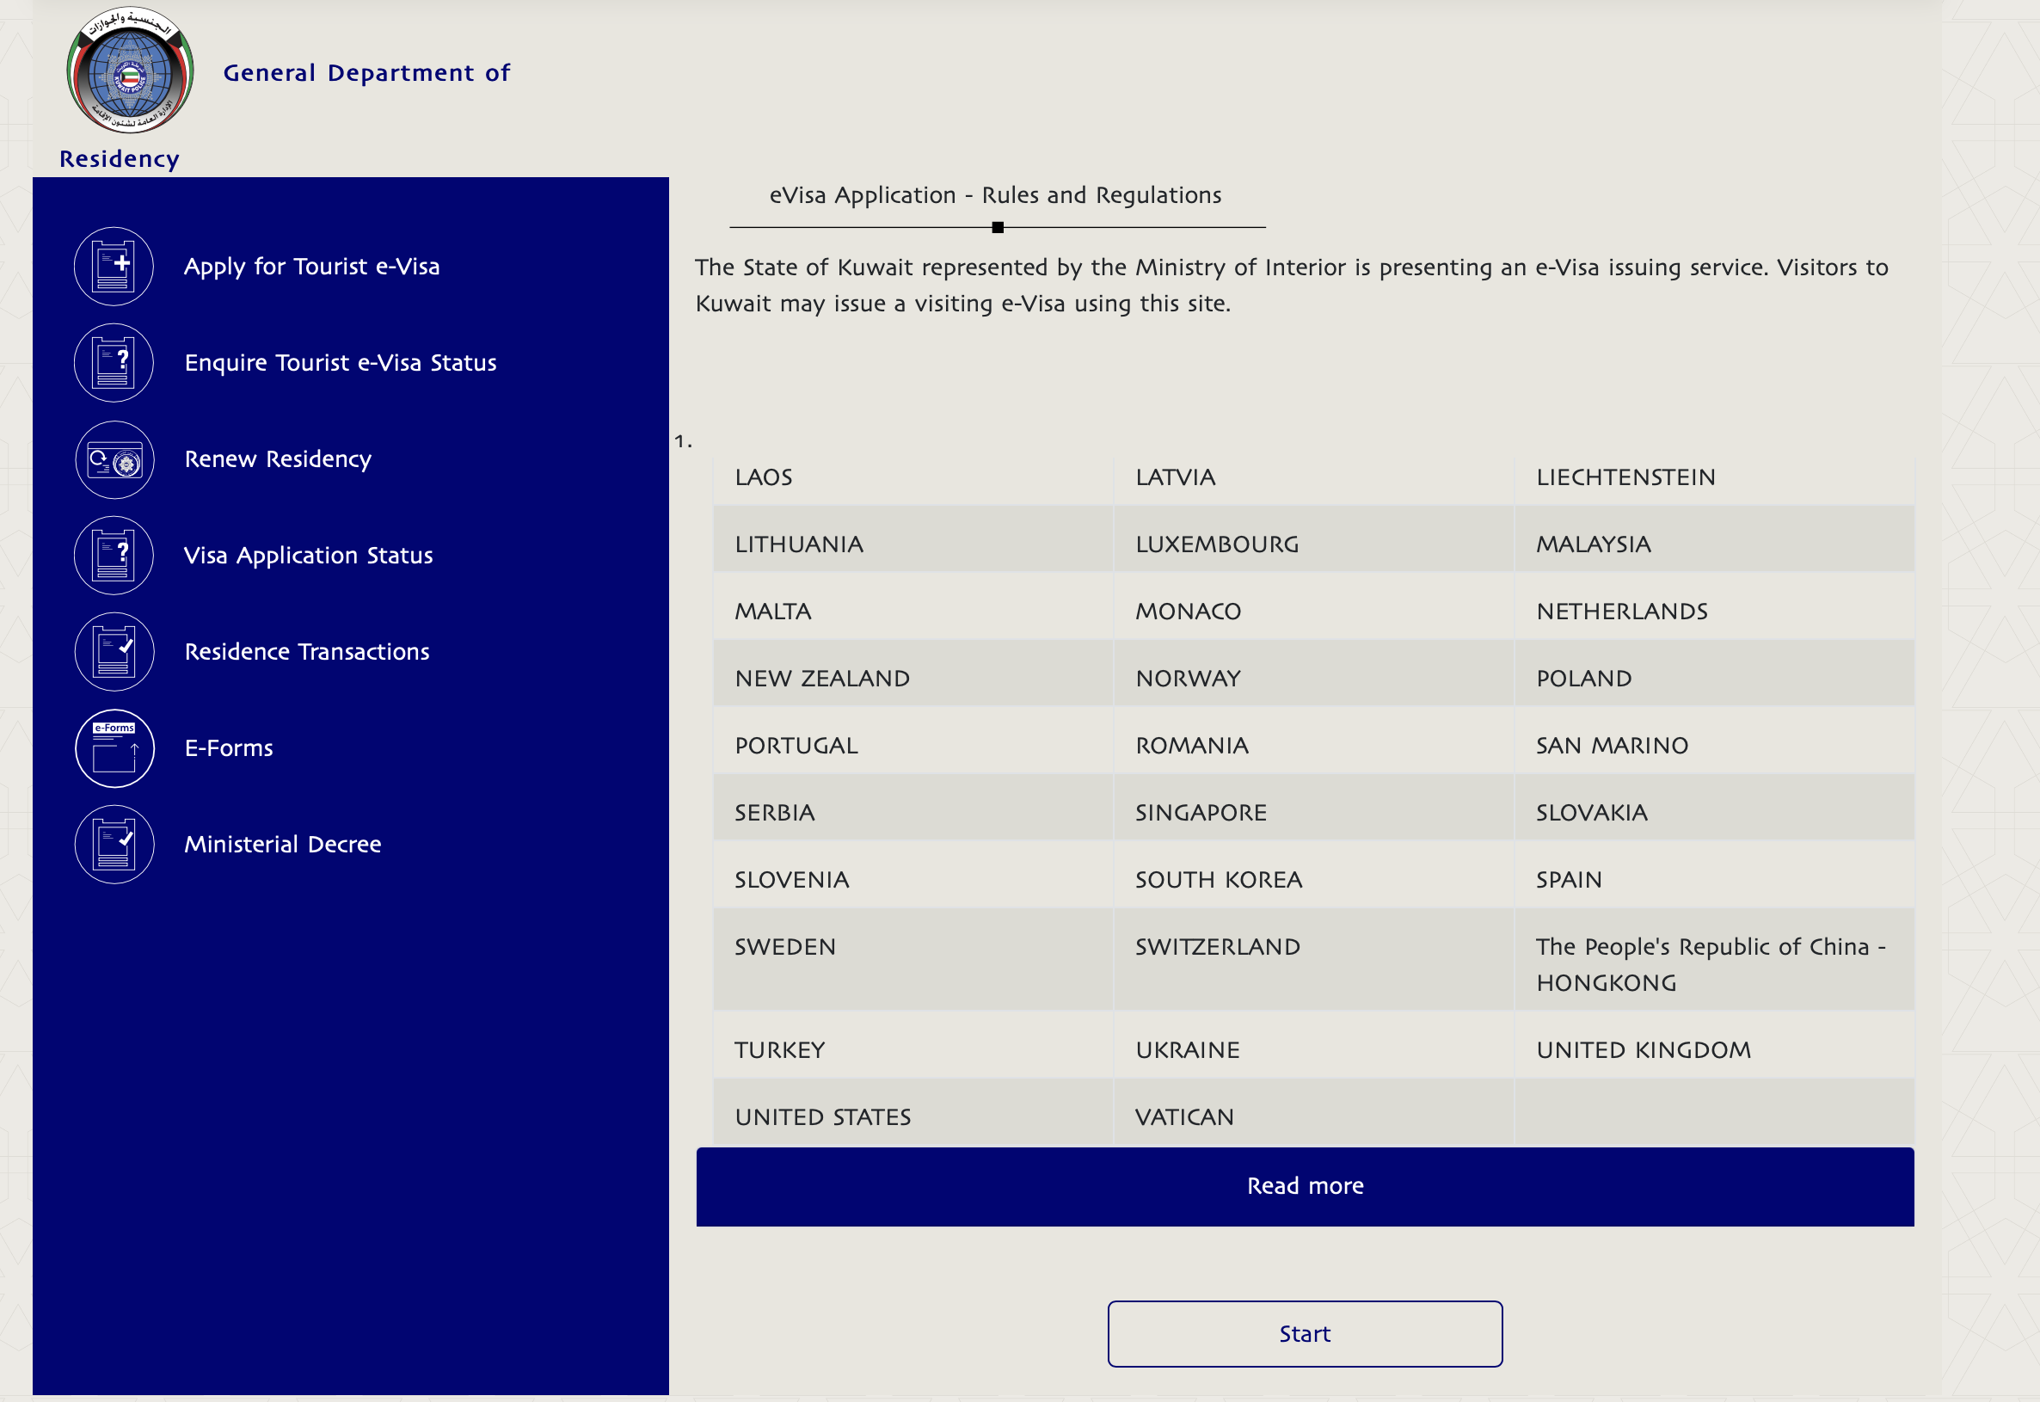
Task: Click the Read more button
Action: 1306,1185
